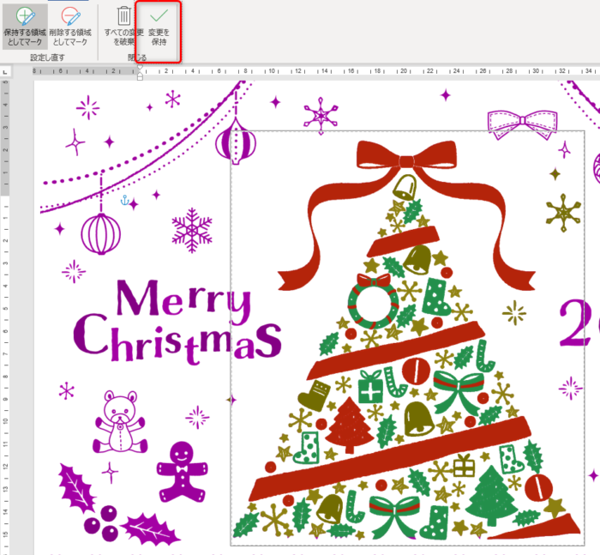Click Keep Changes (変更を保持) checkmark

(x=159, y=27)
